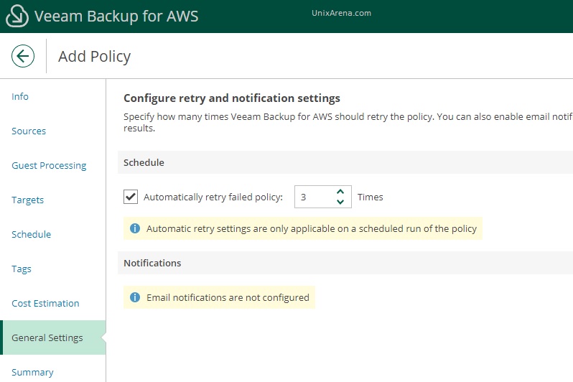This screenshot has height=382, width=573.
Task: Decrease retry count with down arrow
Action: pyautogui.click(x=340, y=202)
